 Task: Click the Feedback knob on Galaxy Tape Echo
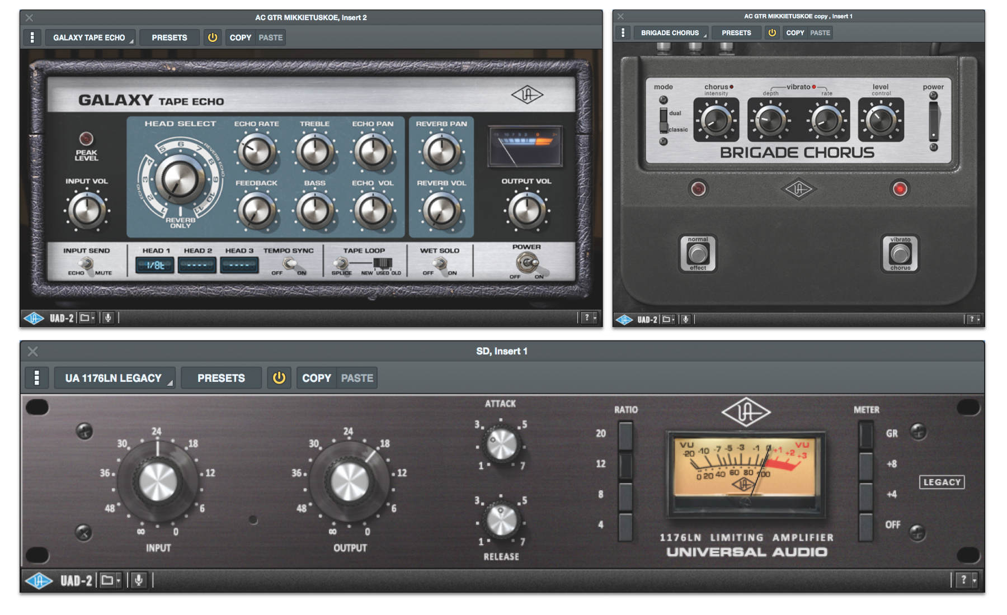[x=256, y=211]
